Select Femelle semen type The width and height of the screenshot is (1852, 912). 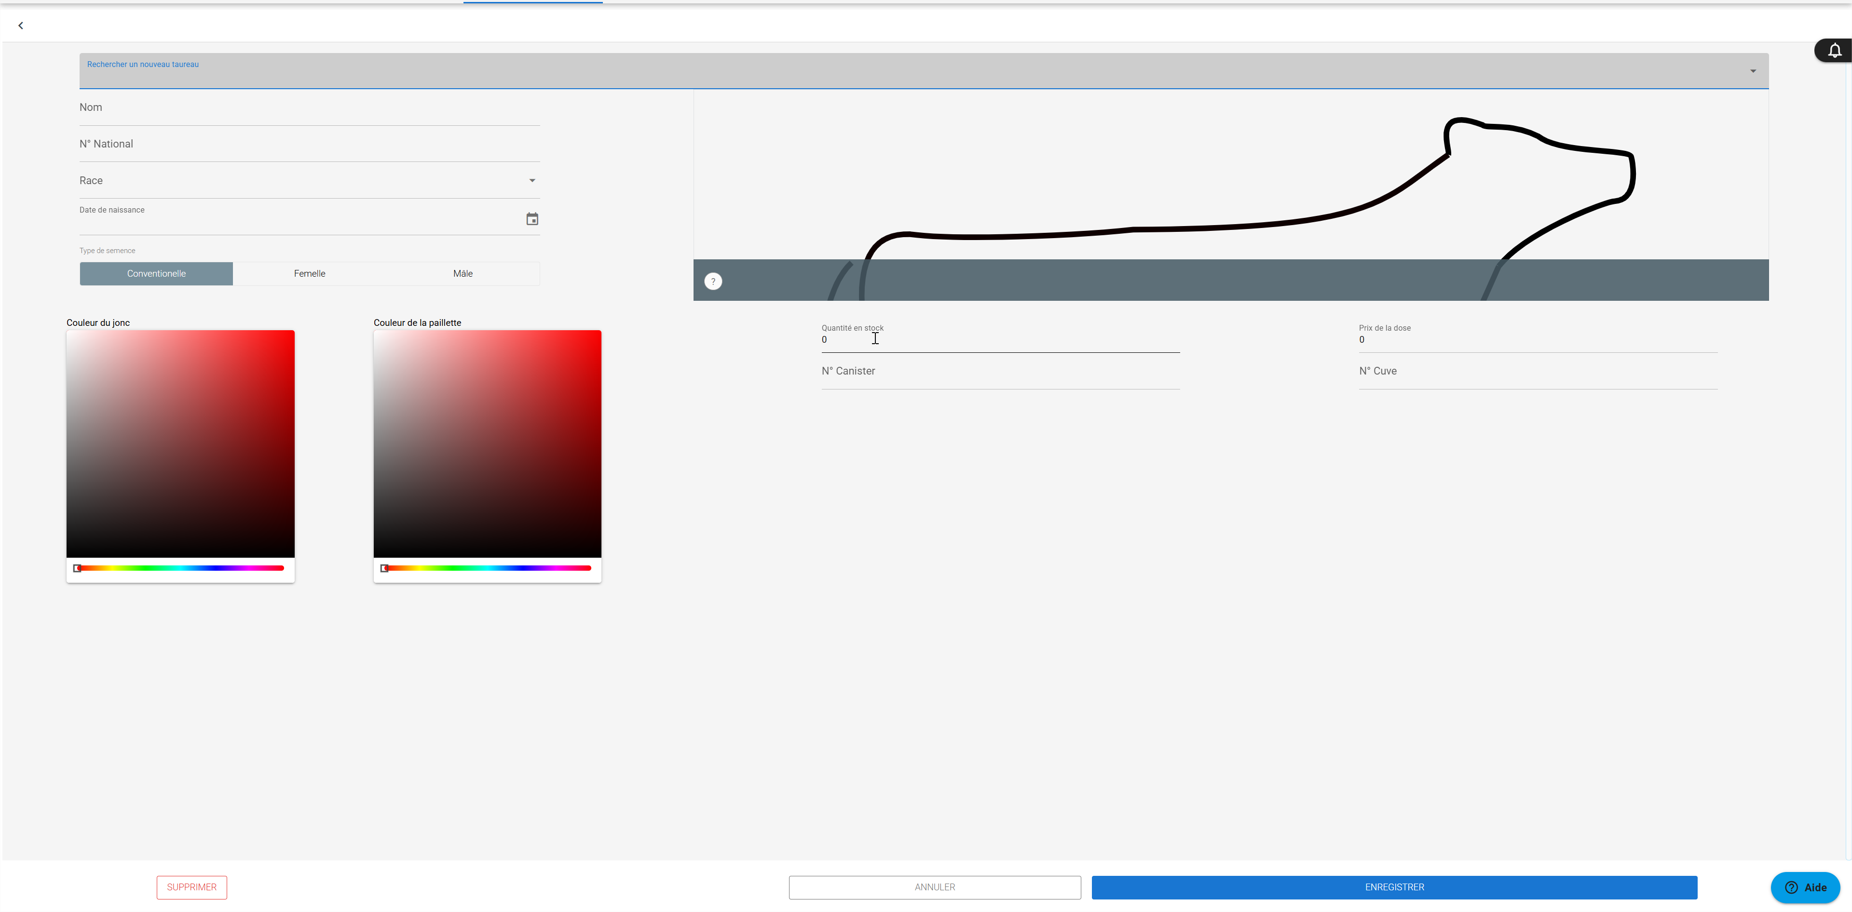coord(310,274)
